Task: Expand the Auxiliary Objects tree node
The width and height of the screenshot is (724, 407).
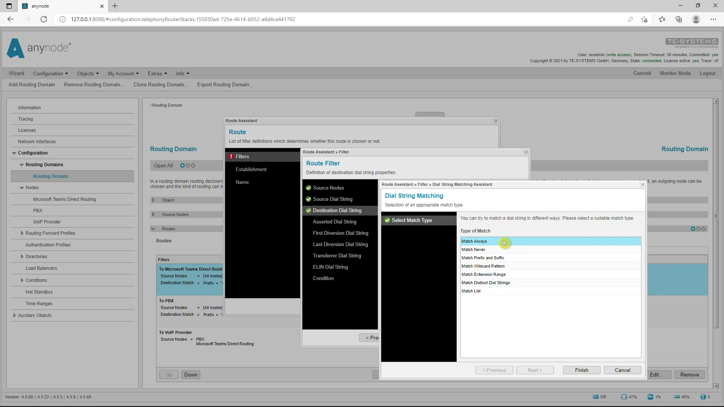Action: click(14, 315)
